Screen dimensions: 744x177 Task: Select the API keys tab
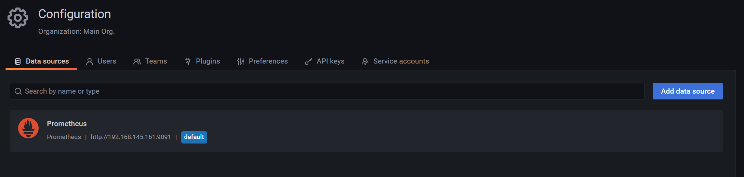tap(325, 61)
